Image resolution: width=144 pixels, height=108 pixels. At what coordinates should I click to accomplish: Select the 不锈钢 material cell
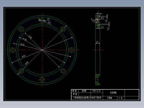click(110, 98)
